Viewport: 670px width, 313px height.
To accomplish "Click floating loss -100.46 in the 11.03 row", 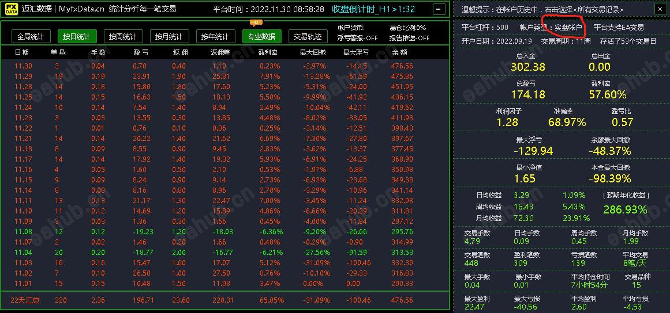I will point(359,263).
